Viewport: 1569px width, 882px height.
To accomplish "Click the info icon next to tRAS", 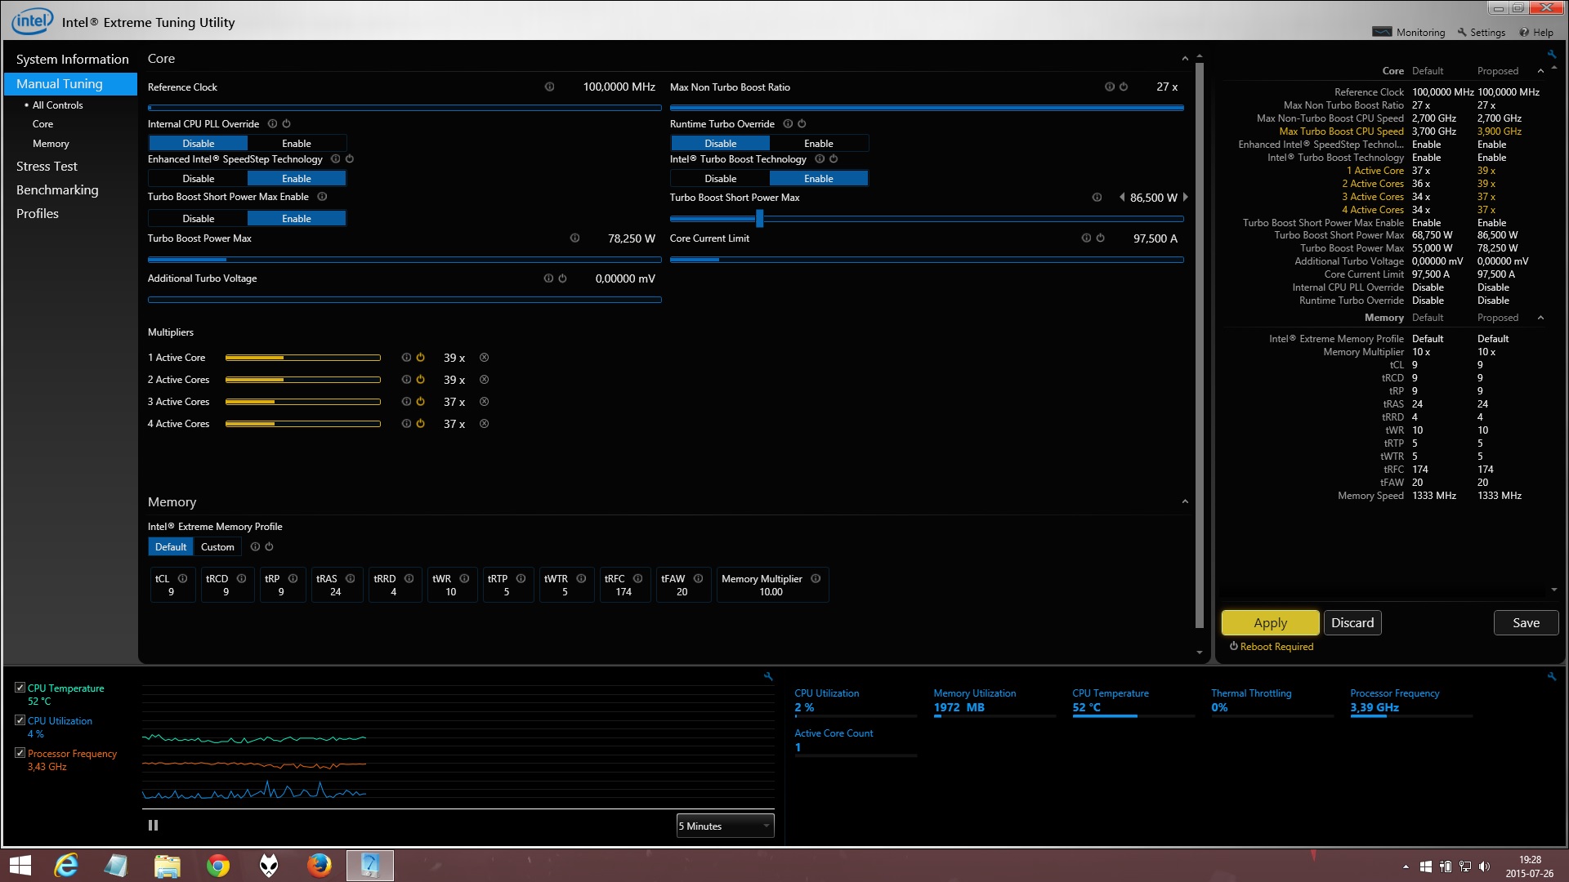I will pos(350,578).
